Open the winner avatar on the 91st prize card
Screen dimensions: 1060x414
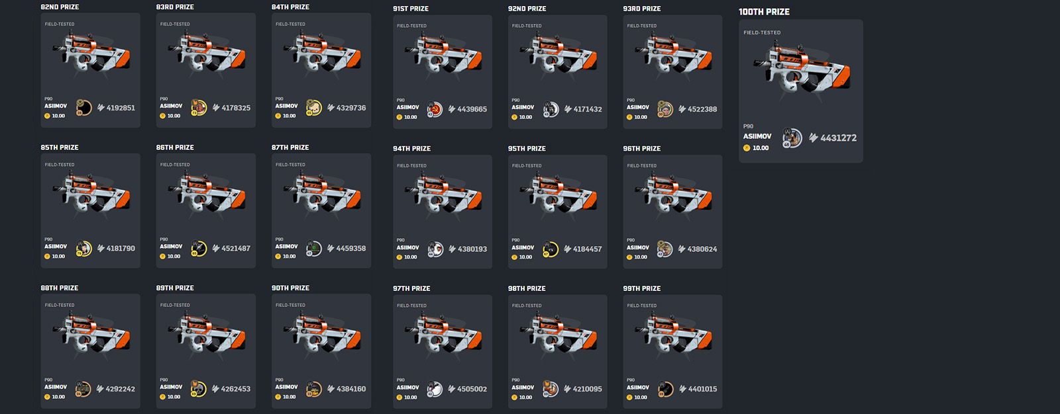(435, 109)
